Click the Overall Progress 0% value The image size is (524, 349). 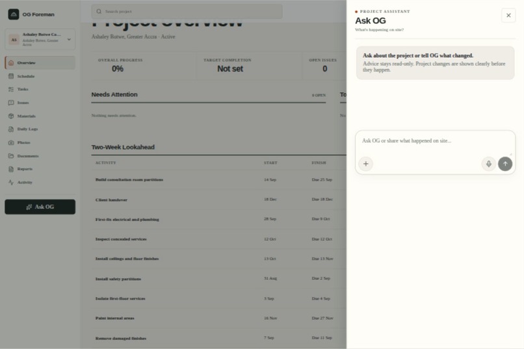118,69
